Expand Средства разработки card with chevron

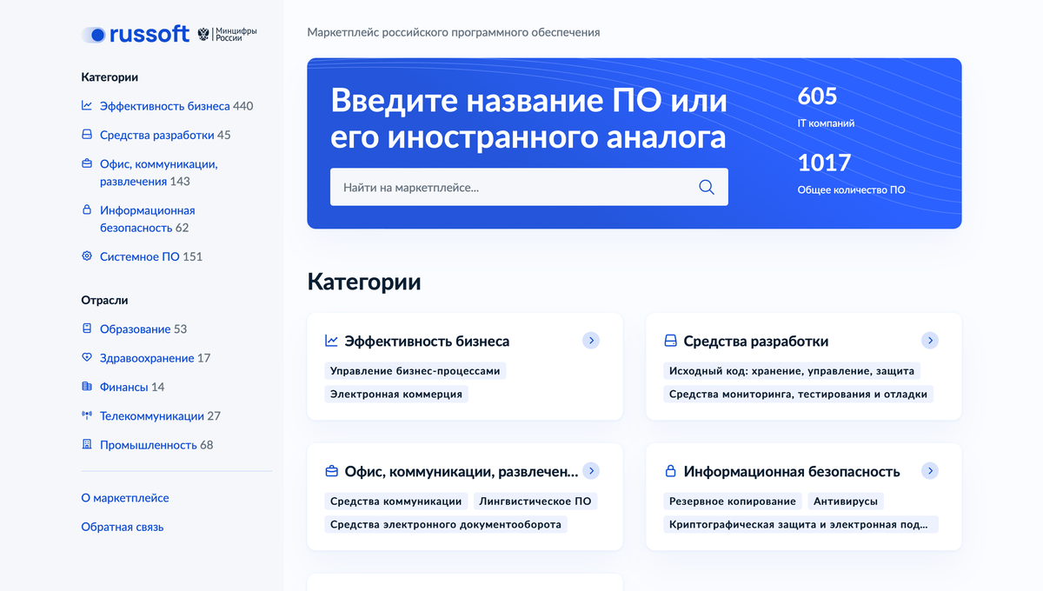(930, 341)
